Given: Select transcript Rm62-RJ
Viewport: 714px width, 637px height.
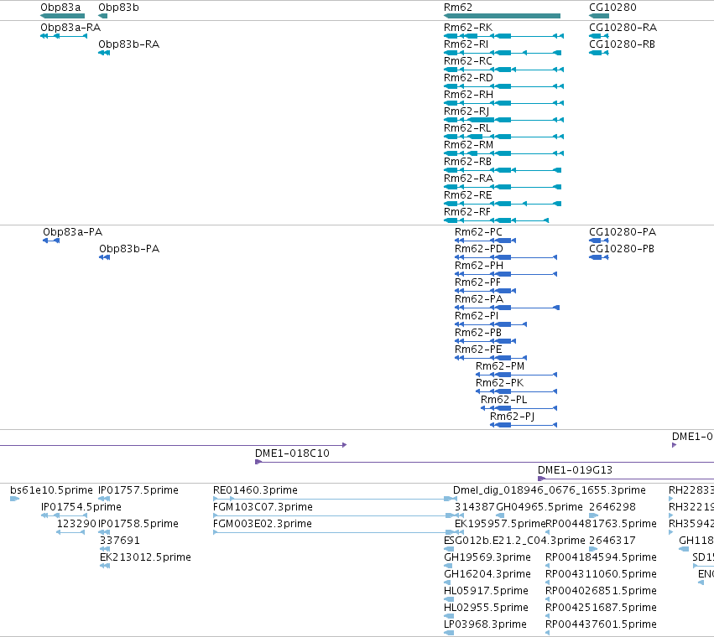Looking at the screenshot, I should tap(503, 120).
